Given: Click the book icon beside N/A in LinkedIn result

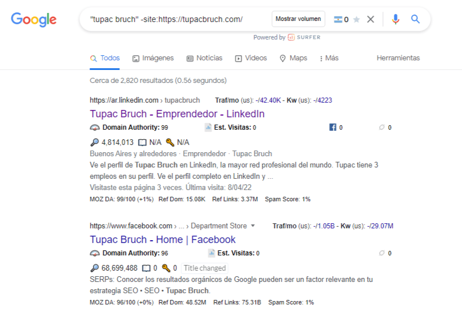Looking at the screenshot, I should pos(143,143).
